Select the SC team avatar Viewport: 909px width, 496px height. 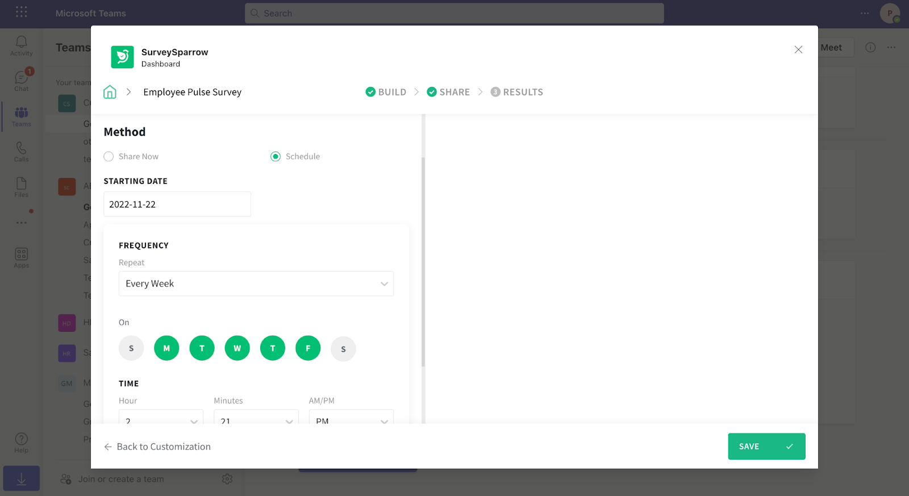67,187
